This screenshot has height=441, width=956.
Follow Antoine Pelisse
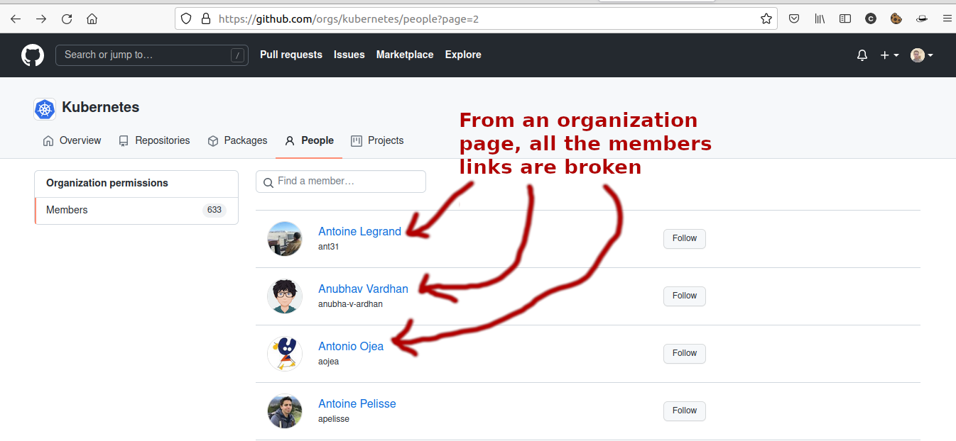(685, 411)
